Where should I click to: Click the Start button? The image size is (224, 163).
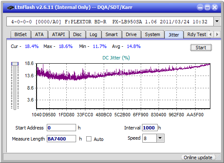[x=201, y=48]
